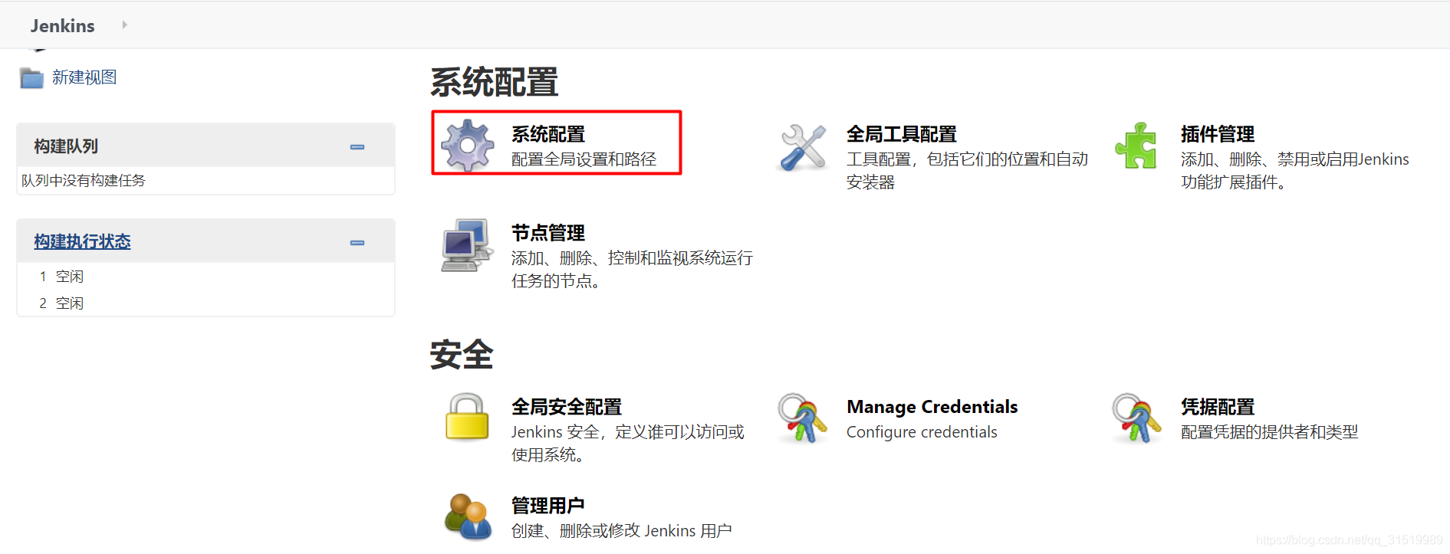Viewport: 1450px width, 554px height.
Task: Open the 全局安全配置 link
Action: tap(567, 407)
